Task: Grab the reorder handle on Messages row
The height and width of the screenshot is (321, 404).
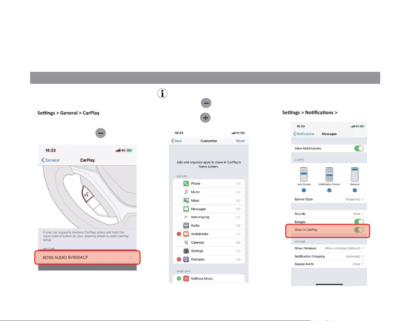Action: (x=238, y=209)
